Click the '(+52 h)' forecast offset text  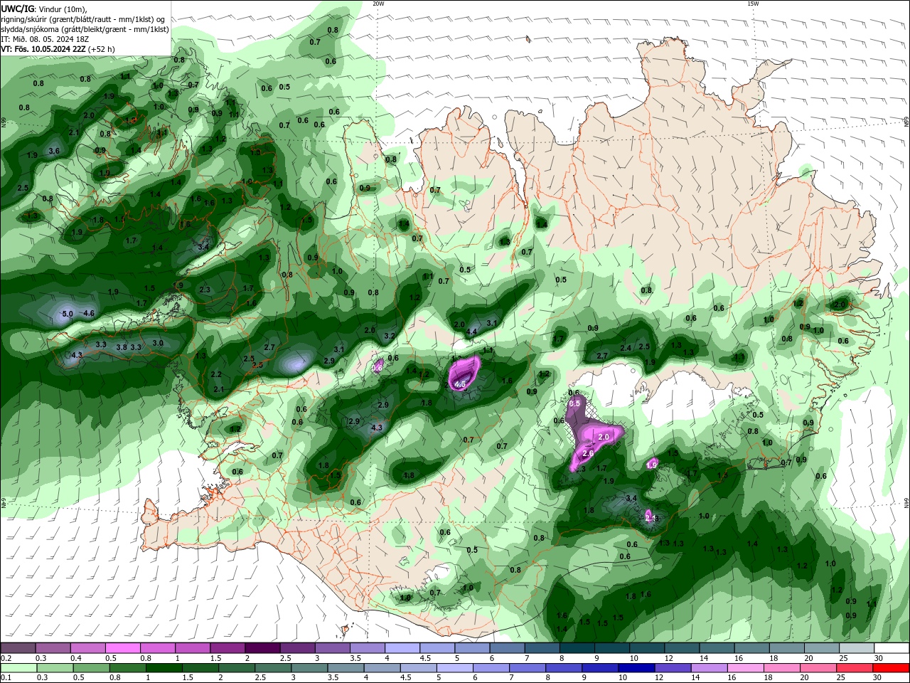point(101,49)
